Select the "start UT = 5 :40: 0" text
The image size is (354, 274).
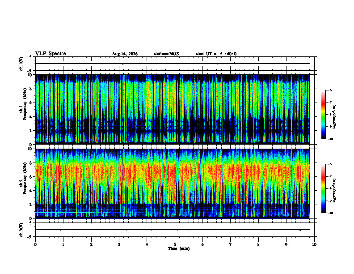pyautogui.click(x=216, y=54)
